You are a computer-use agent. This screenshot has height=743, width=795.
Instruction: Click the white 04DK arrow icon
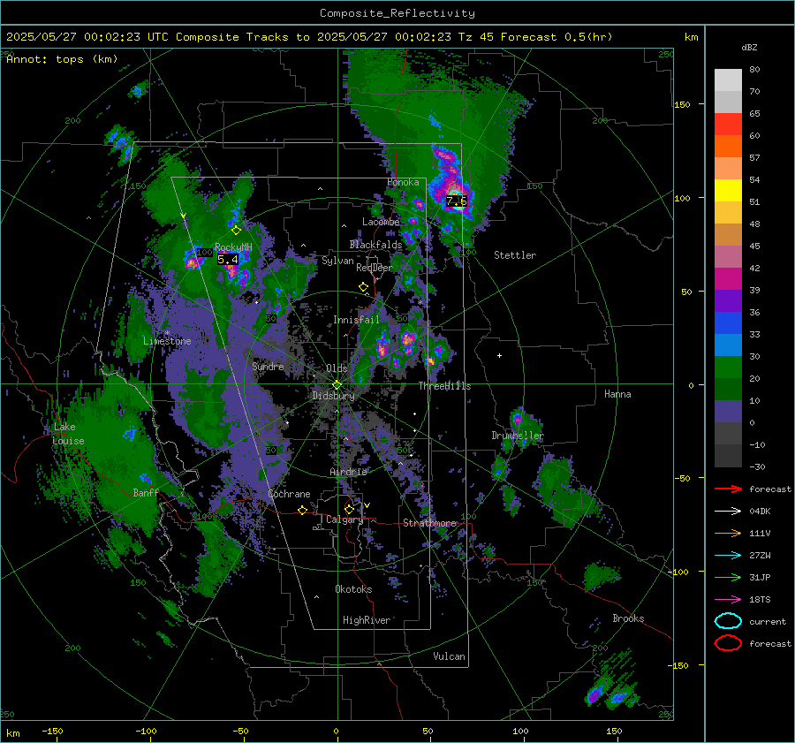(728, 512)
